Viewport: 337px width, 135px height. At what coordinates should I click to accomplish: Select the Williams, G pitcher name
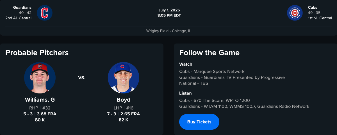[x=40, y=100]
